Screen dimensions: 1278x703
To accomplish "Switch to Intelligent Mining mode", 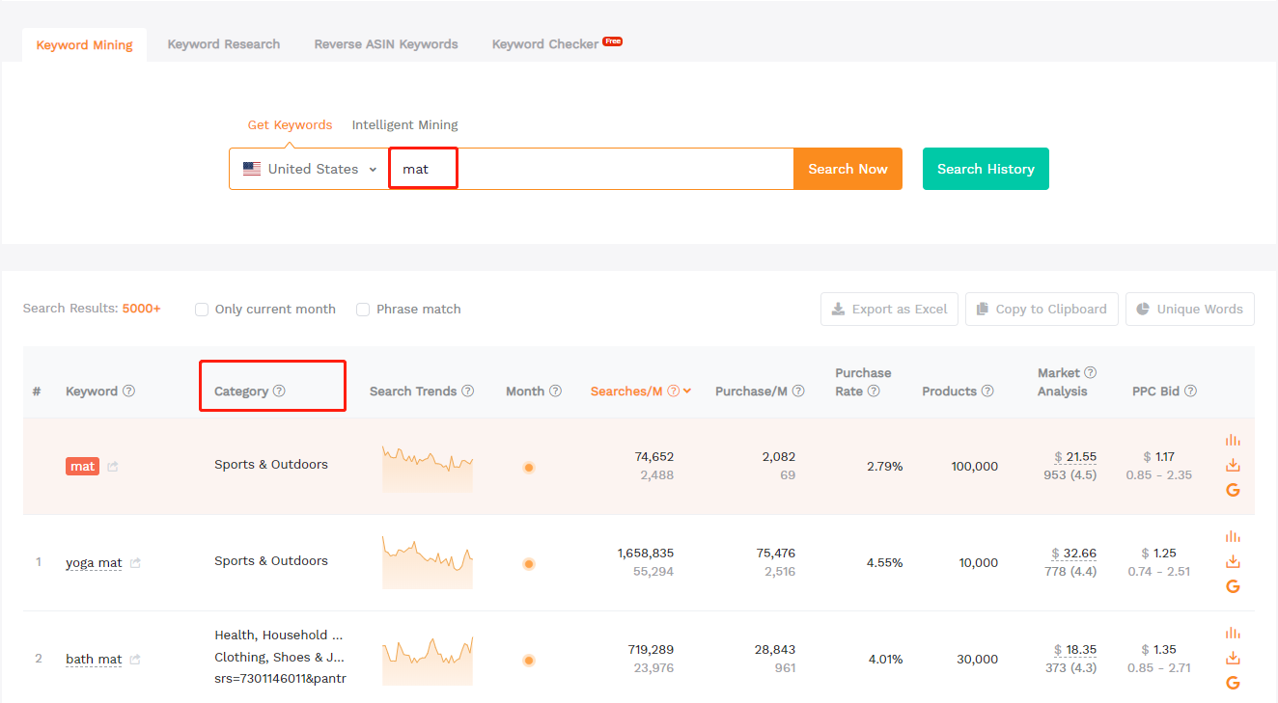I will point(404,124).
